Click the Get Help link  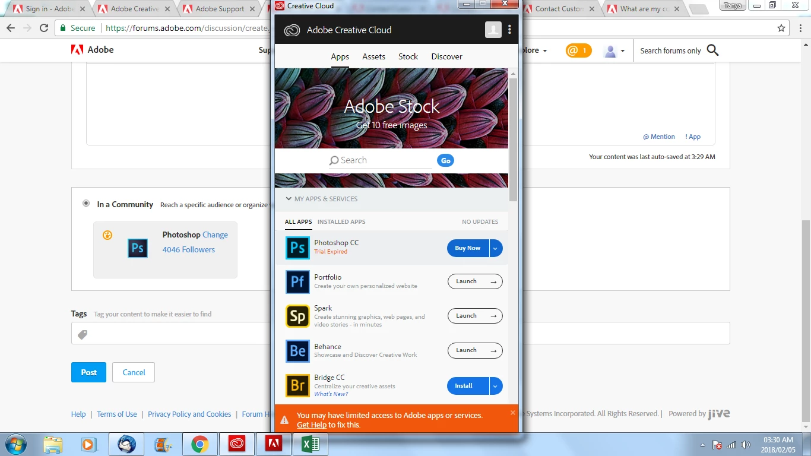coord(312,425)
